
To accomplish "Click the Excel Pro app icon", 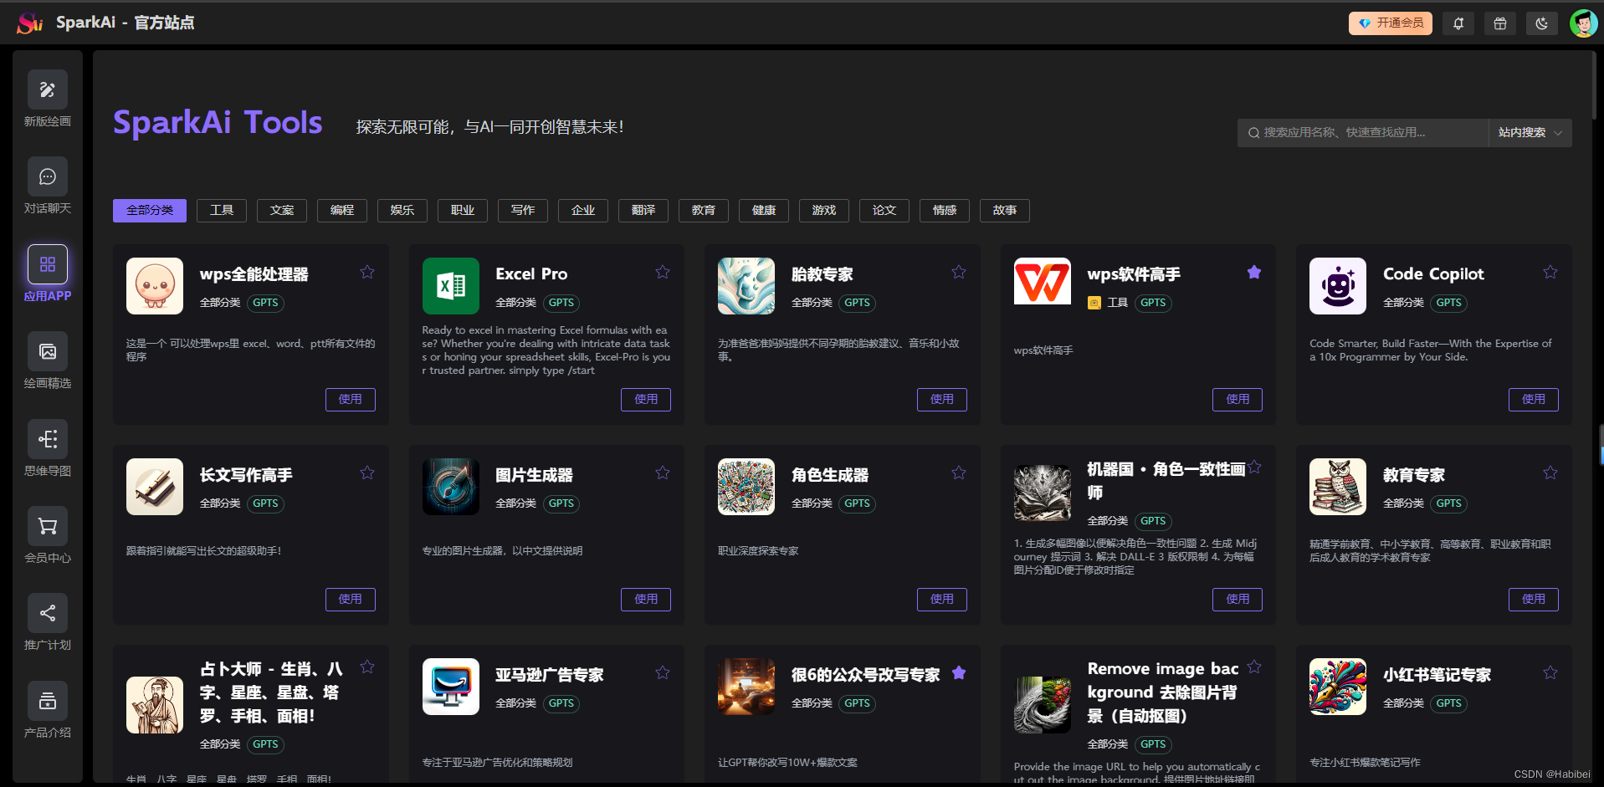I will [451, 286].
